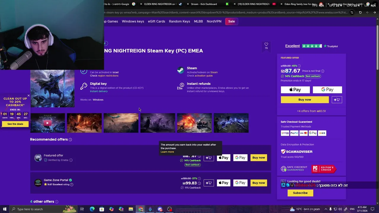Open main Nightreign cover art image

(52, 88)
